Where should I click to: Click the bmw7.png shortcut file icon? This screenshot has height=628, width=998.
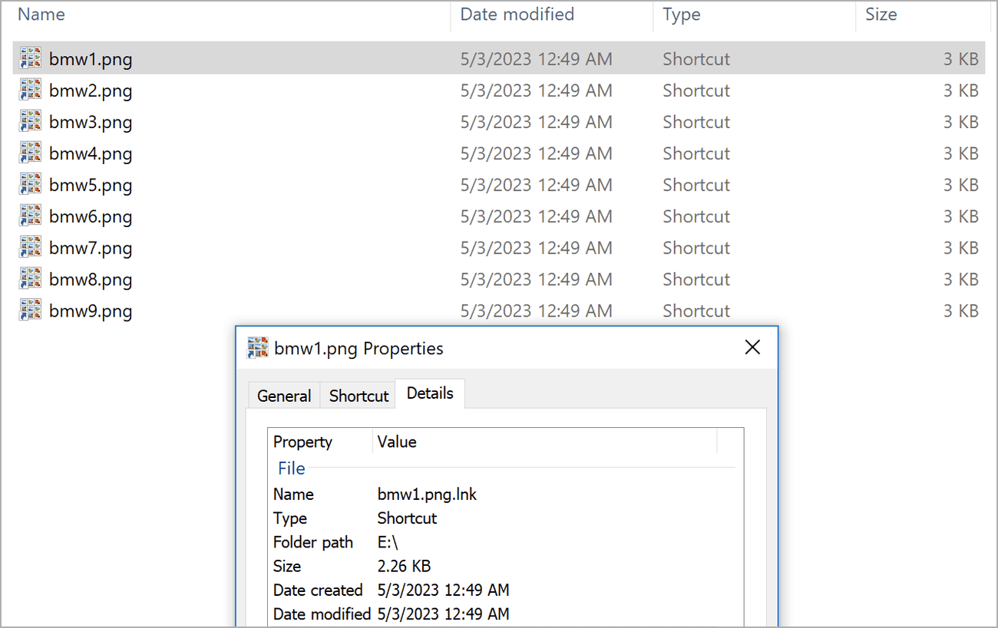30,248
